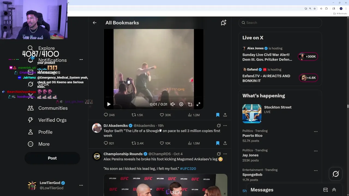The height and width of the screenshot is (196, 349).
Task: Open account switcher dots beside LowTierGod
Action: pos(81,185)
